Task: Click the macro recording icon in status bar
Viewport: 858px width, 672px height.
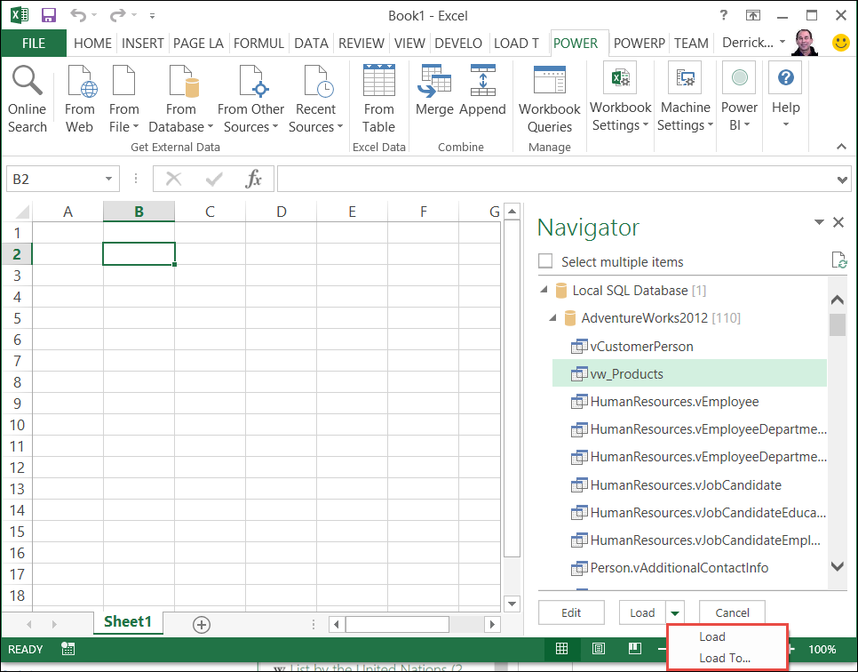Action: click(68, 649)
